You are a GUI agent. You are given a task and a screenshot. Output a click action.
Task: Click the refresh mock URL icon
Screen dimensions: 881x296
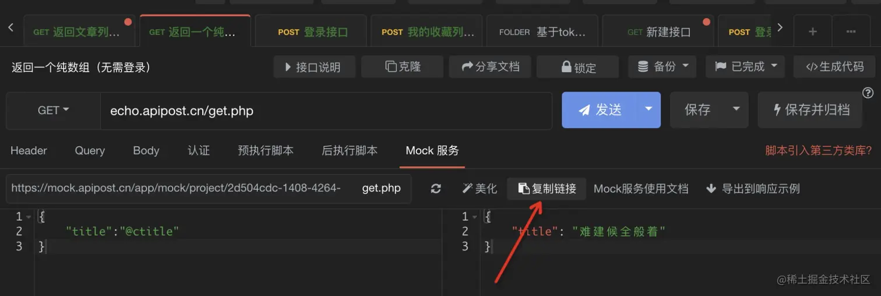436,189
